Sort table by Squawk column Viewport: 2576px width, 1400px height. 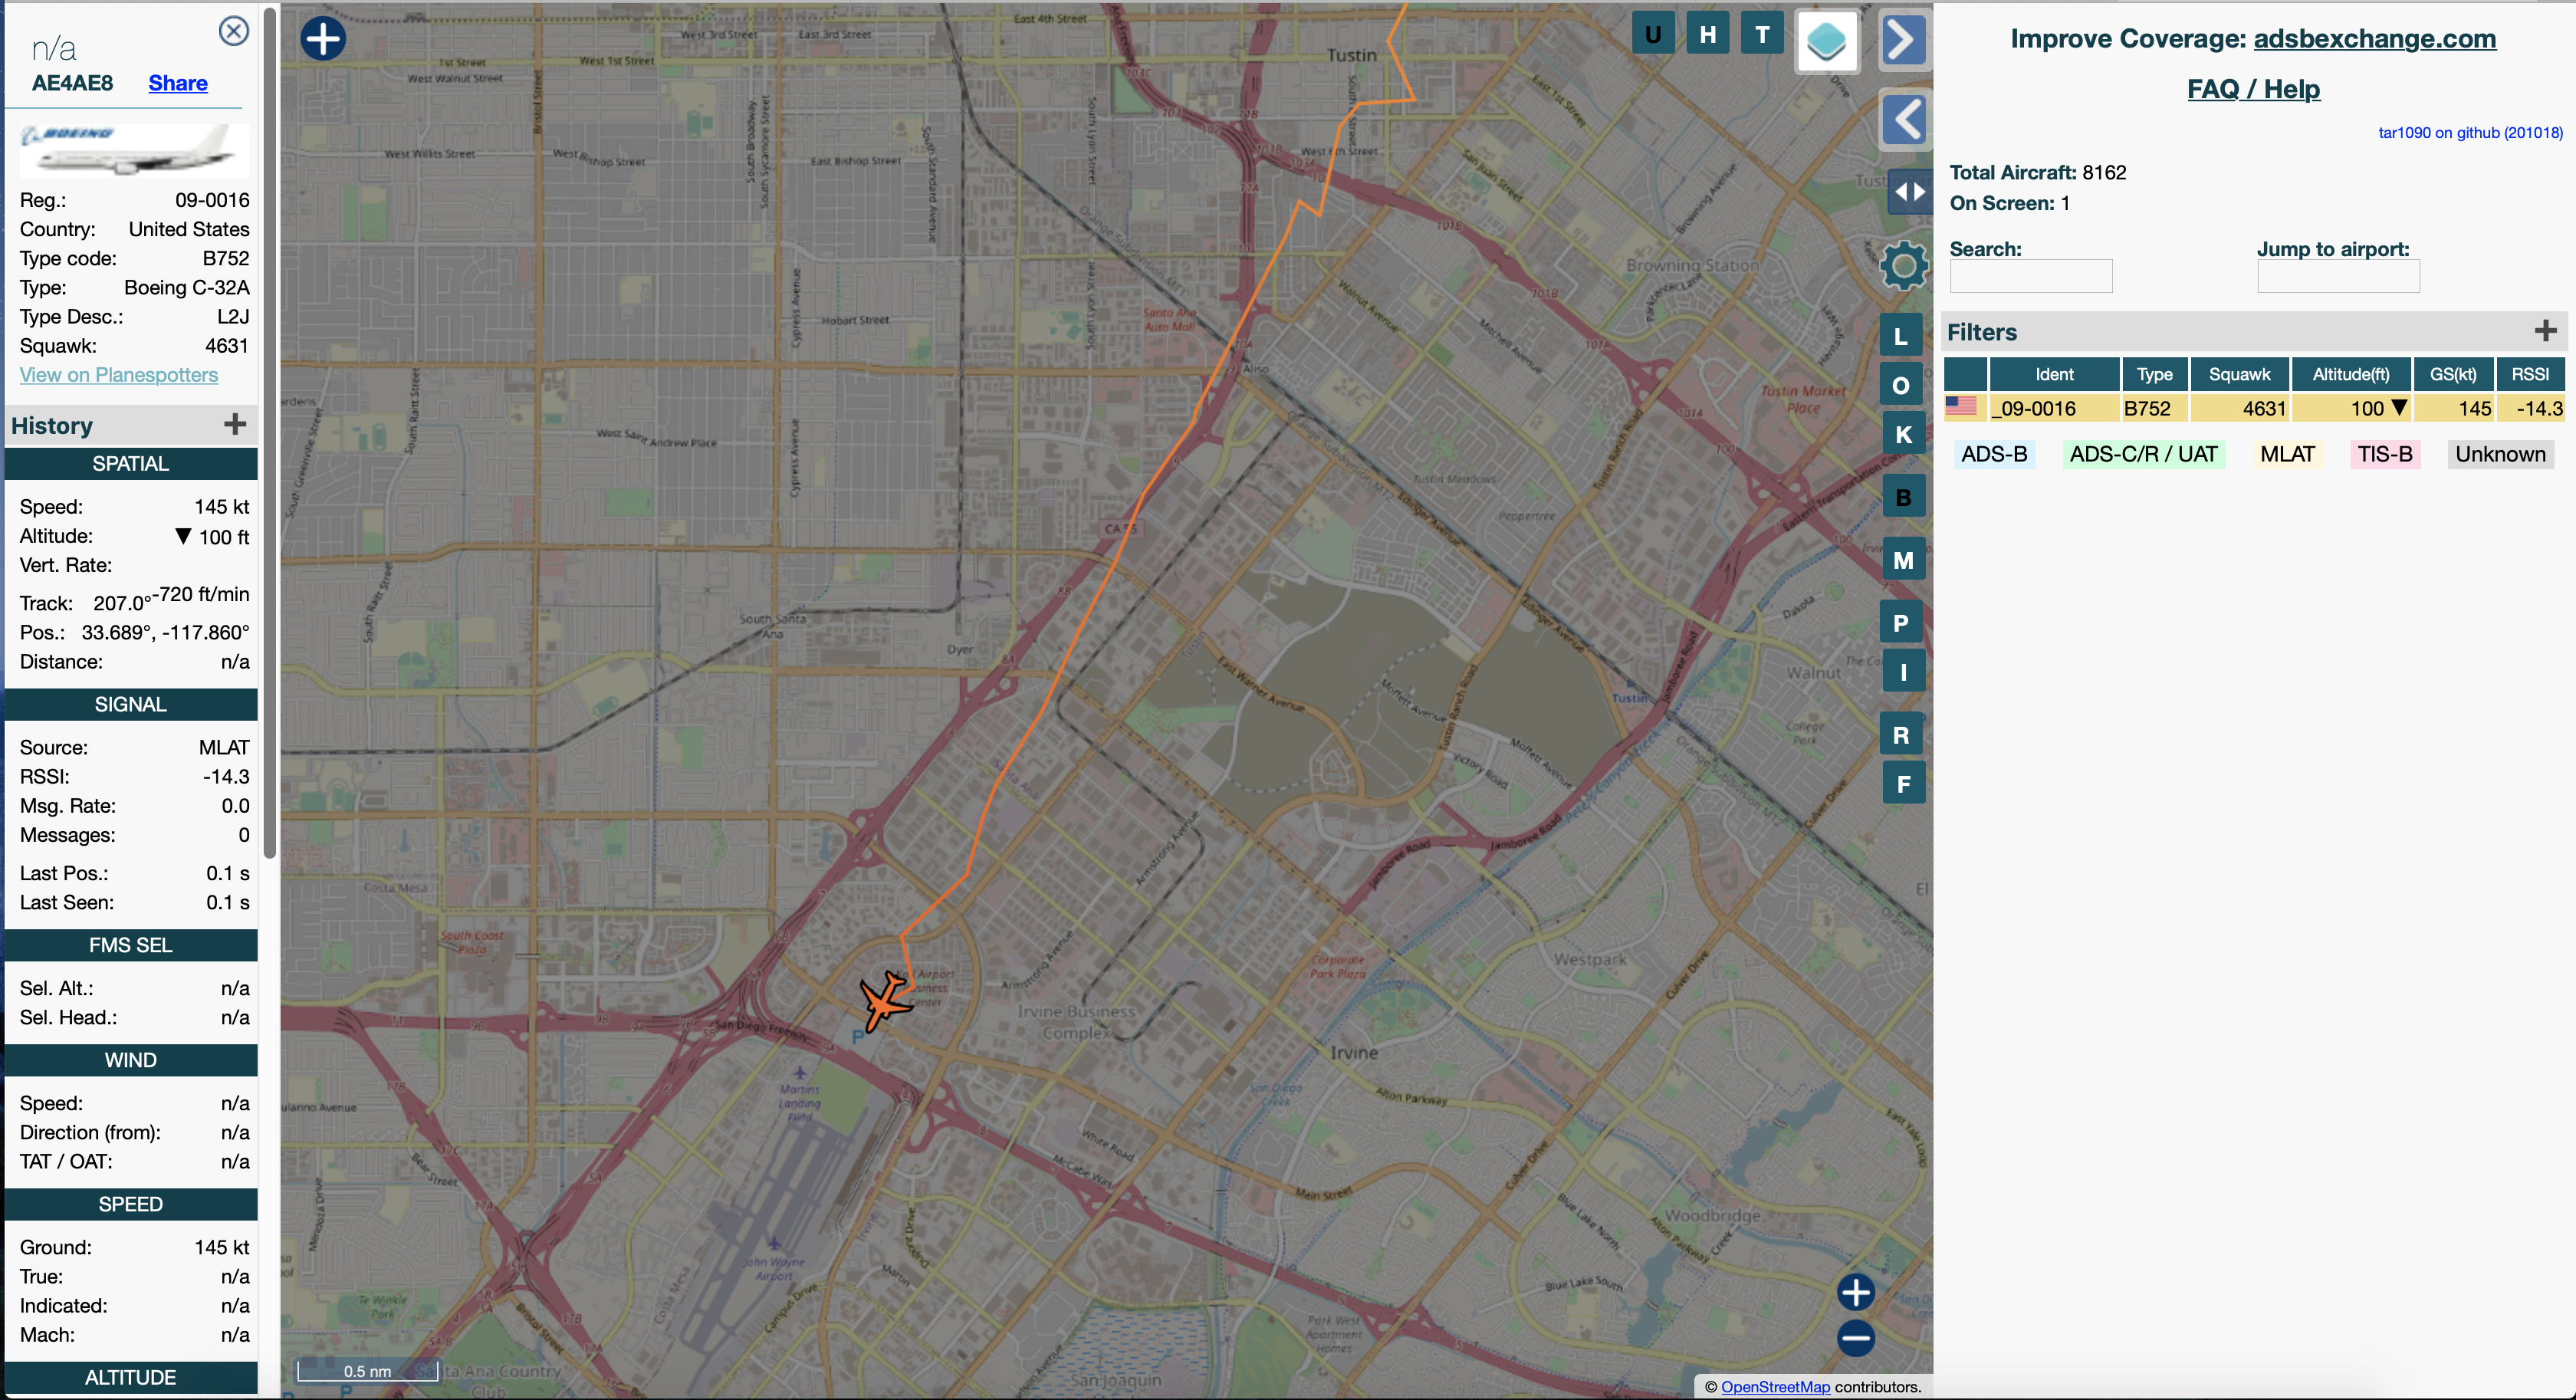click(x=2240, y=374)
